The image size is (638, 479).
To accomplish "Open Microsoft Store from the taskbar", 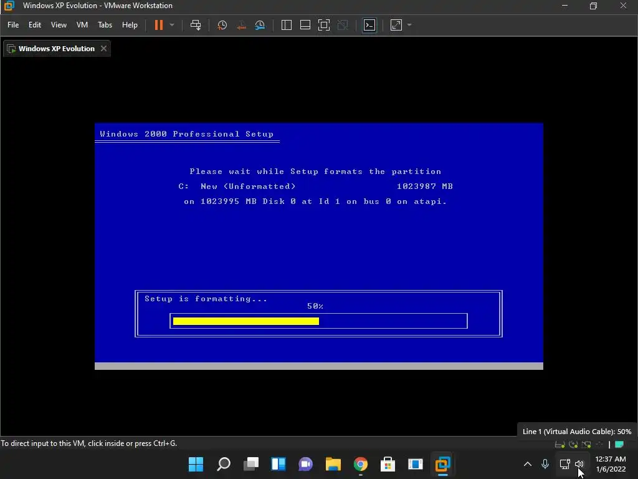I will coord(388,464).
